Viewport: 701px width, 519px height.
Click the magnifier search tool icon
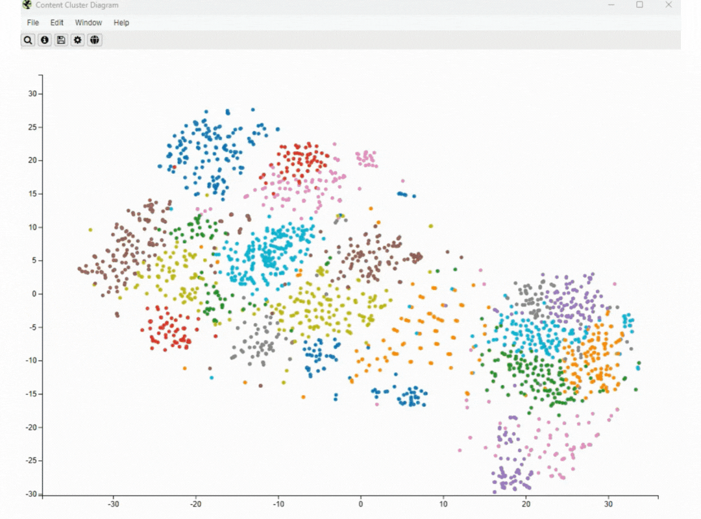coord(28,40)
